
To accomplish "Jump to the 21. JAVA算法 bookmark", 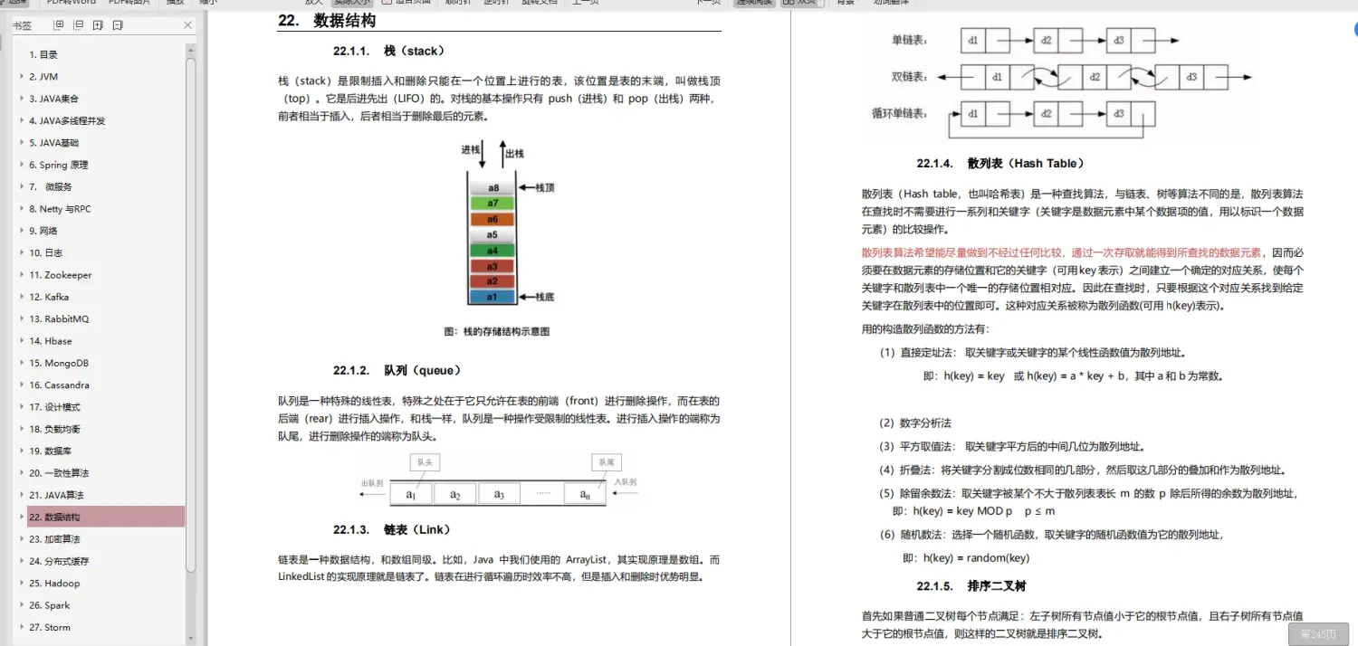I will [x=56, y=495].
